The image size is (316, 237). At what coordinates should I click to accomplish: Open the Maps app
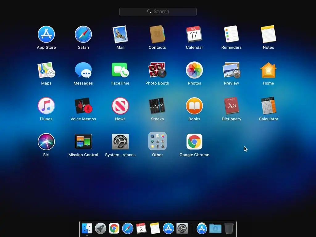[x=46, y=70]
